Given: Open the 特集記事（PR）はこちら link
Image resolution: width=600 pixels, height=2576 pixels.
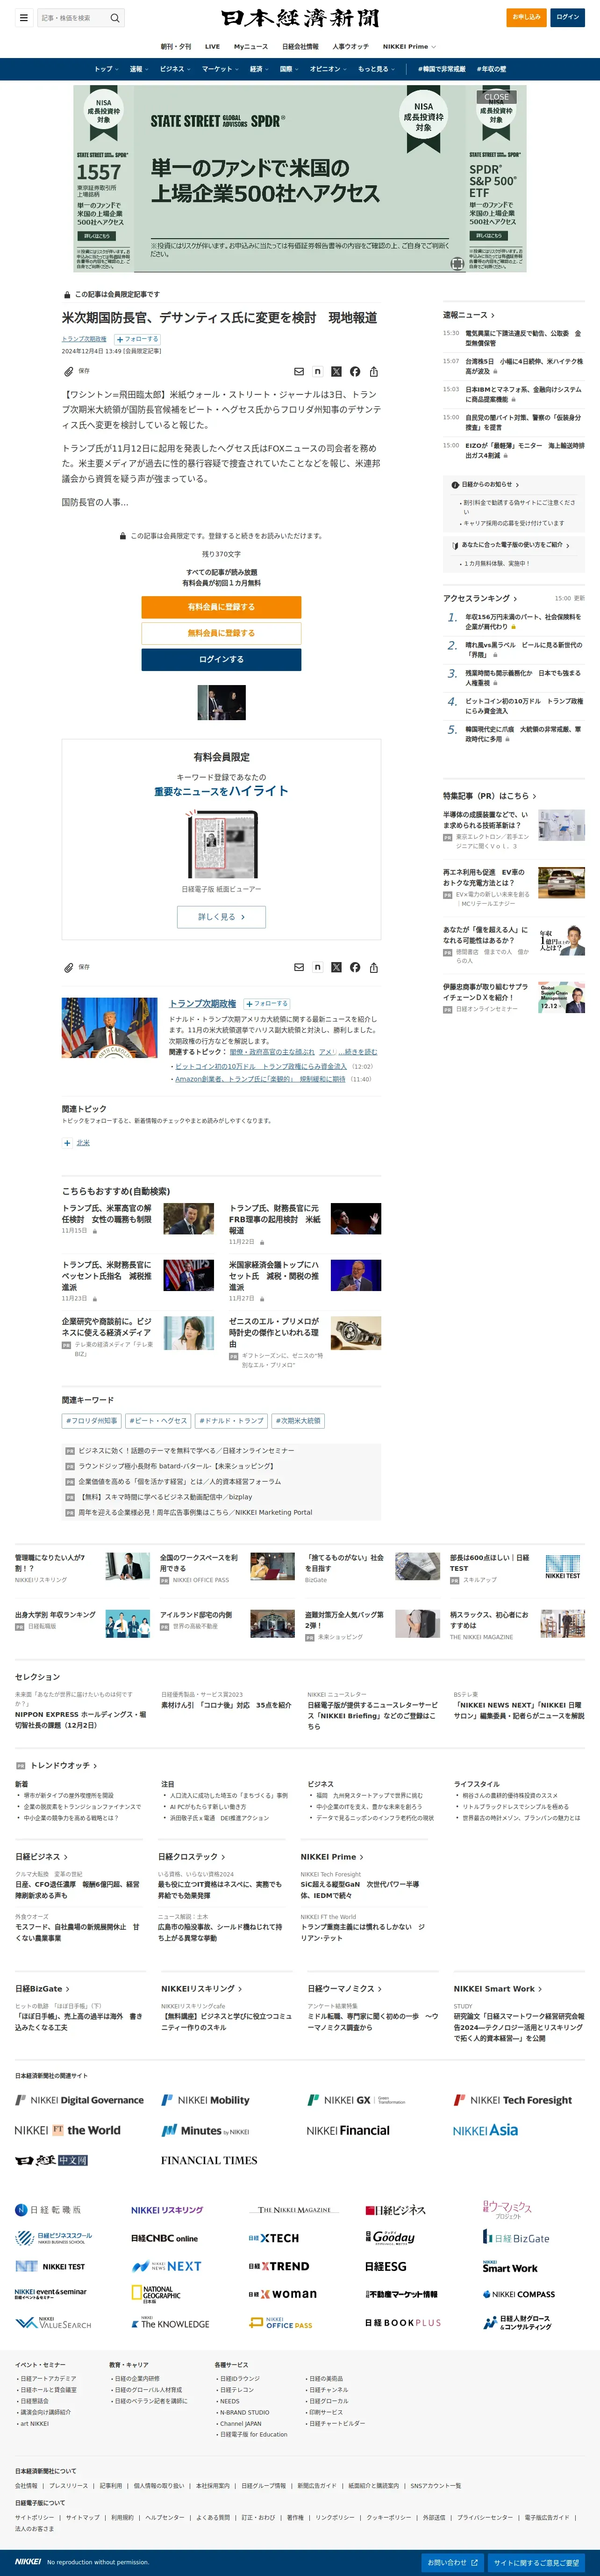Looking at the screenshot, I should point(489,796).
